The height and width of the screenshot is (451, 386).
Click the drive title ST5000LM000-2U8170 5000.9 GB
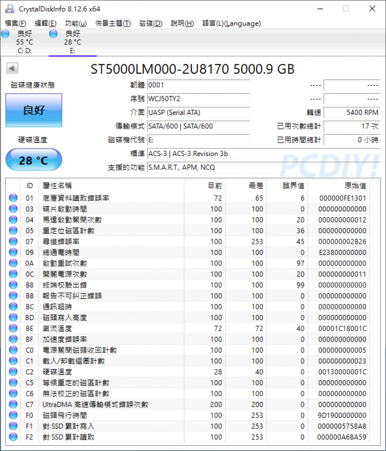tap(192, 69)
